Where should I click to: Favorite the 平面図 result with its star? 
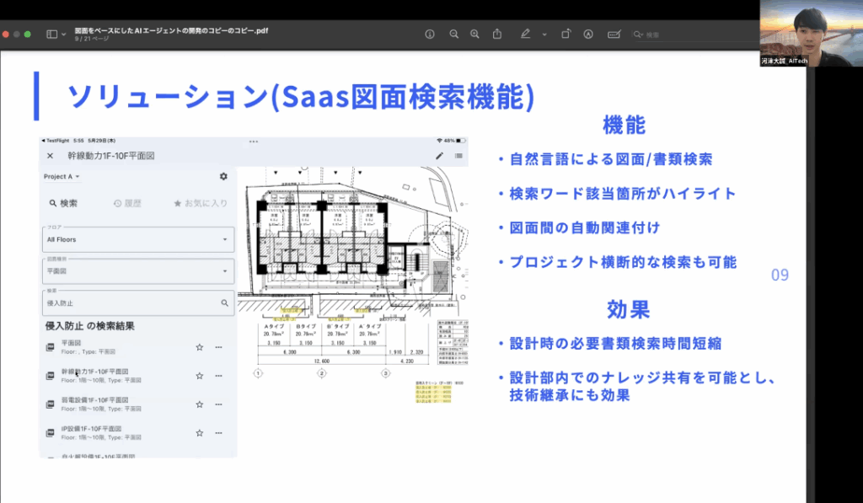199,347
